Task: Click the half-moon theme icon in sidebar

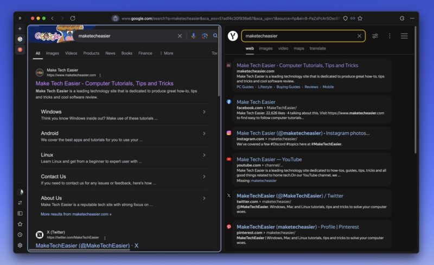Action: (20, 192)
